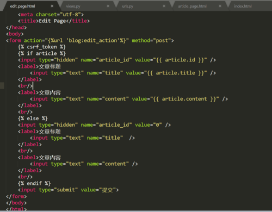Select the edit_page.html tab

22,7
